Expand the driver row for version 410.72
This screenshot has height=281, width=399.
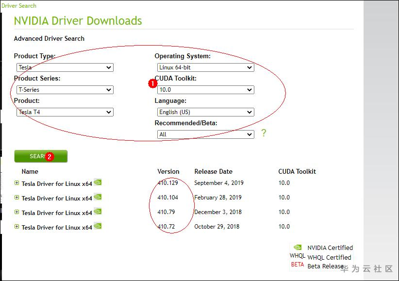pyautogui.click(x=17, y=226)
